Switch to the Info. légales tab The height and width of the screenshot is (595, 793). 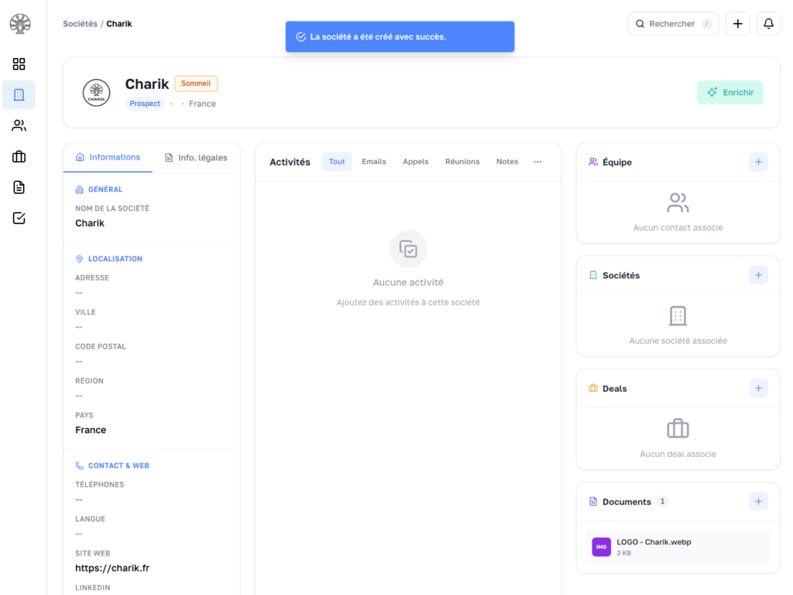pyautogui.click(x=197, y=157)
